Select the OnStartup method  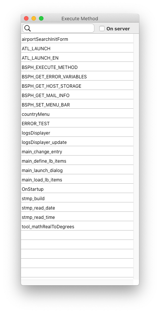coord(77,189)
